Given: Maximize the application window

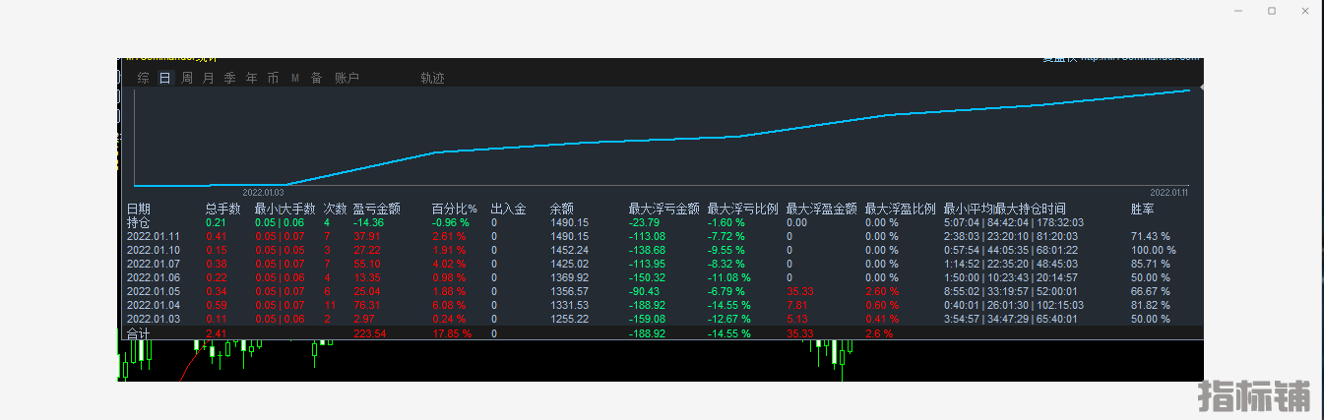Looking at the screenshot, I should pyautogui.click(x=1272, y=10).
